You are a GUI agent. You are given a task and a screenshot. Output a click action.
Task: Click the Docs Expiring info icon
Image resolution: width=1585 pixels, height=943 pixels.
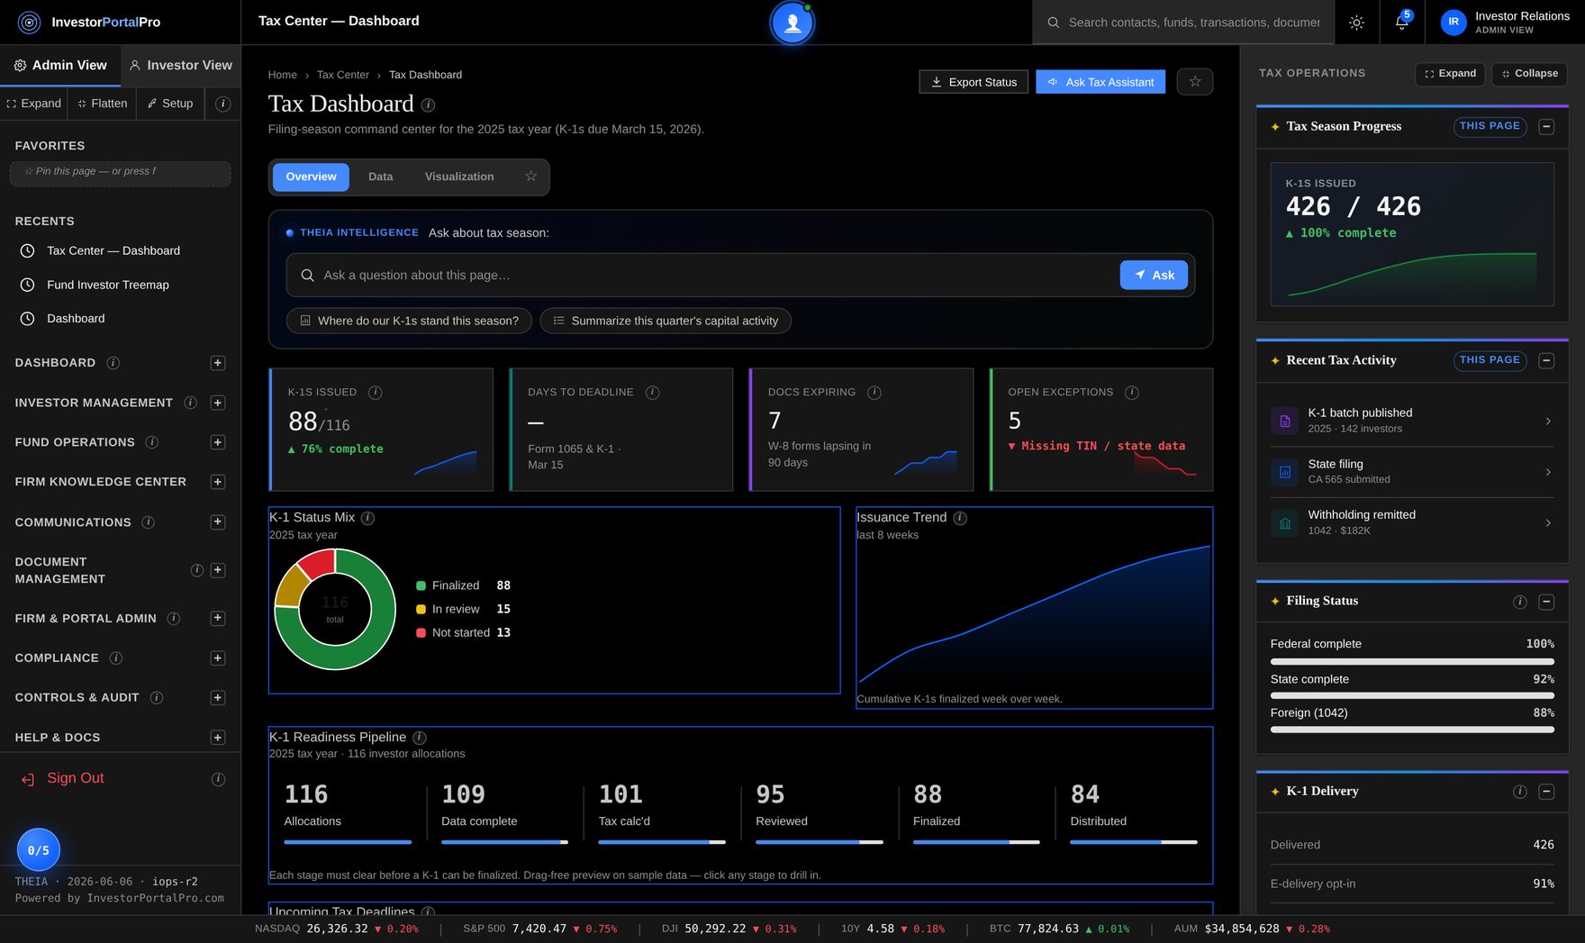(874, 393)
